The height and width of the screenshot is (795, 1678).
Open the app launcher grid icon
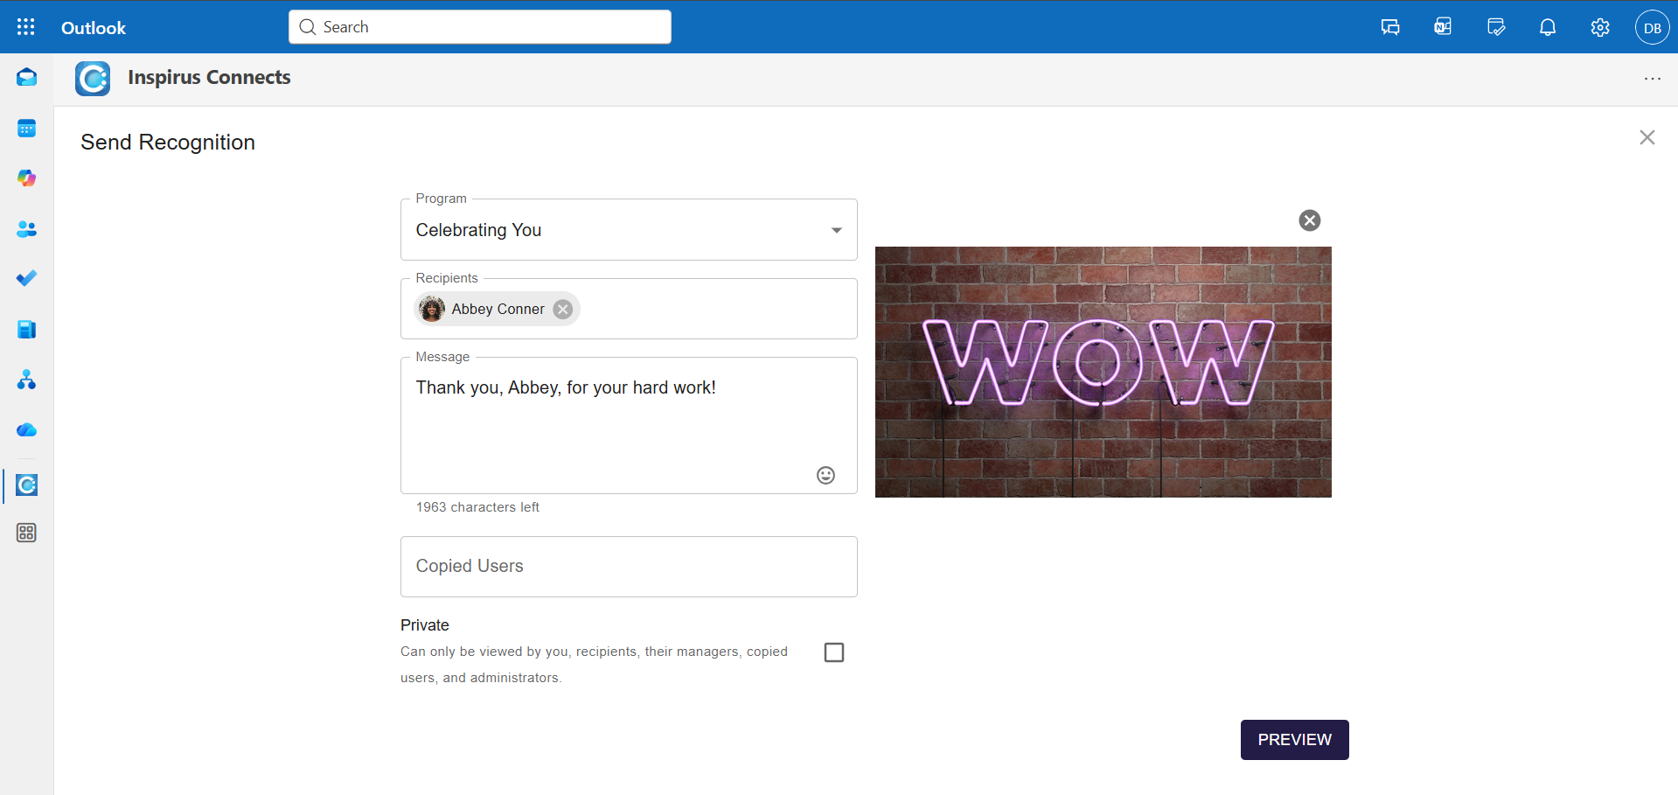point(26,27)
